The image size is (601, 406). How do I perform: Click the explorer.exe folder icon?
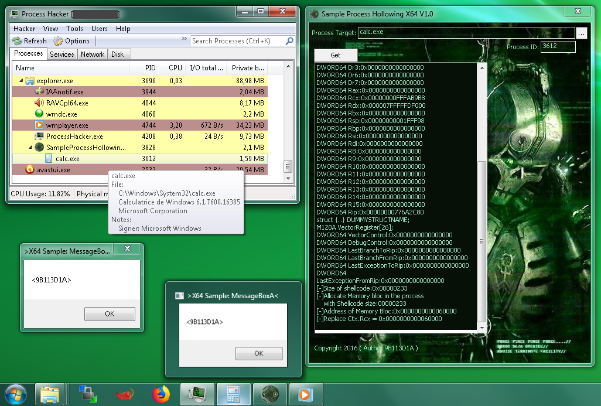tap(30, 81)
